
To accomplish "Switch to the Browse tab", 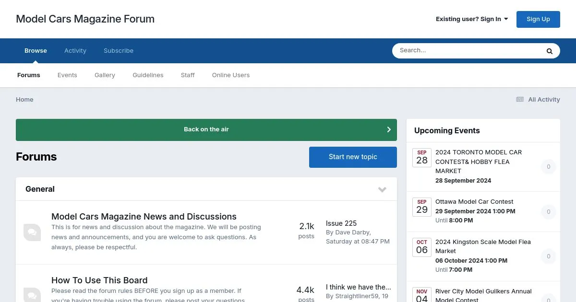I will 36,51.
